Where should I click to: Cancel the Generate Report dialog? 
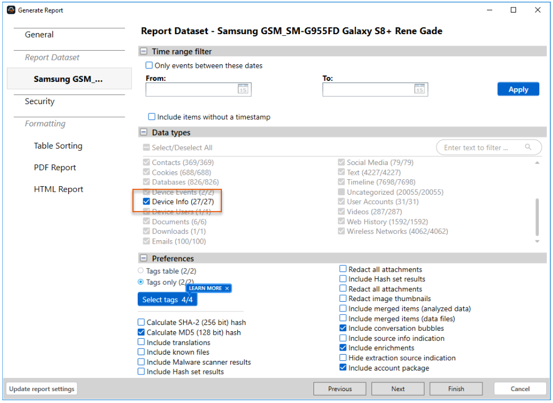tap(520, 389)
